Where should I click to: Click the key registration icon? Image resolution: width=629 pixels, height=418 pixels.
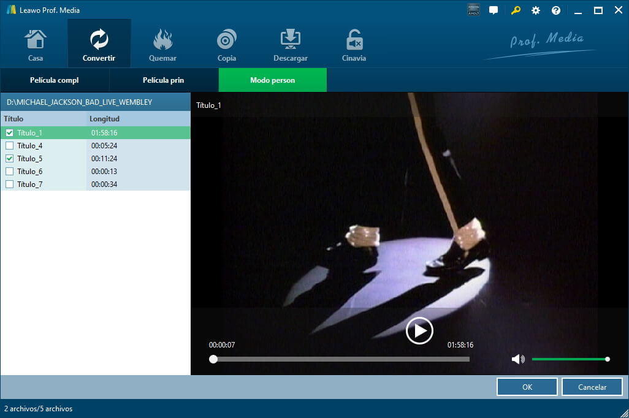pyautogui.click(x=516, y=10)
